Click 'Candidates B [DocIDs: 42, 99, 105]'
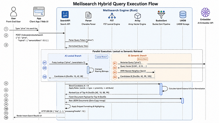219x123 pixels. (x=136, y=76)
